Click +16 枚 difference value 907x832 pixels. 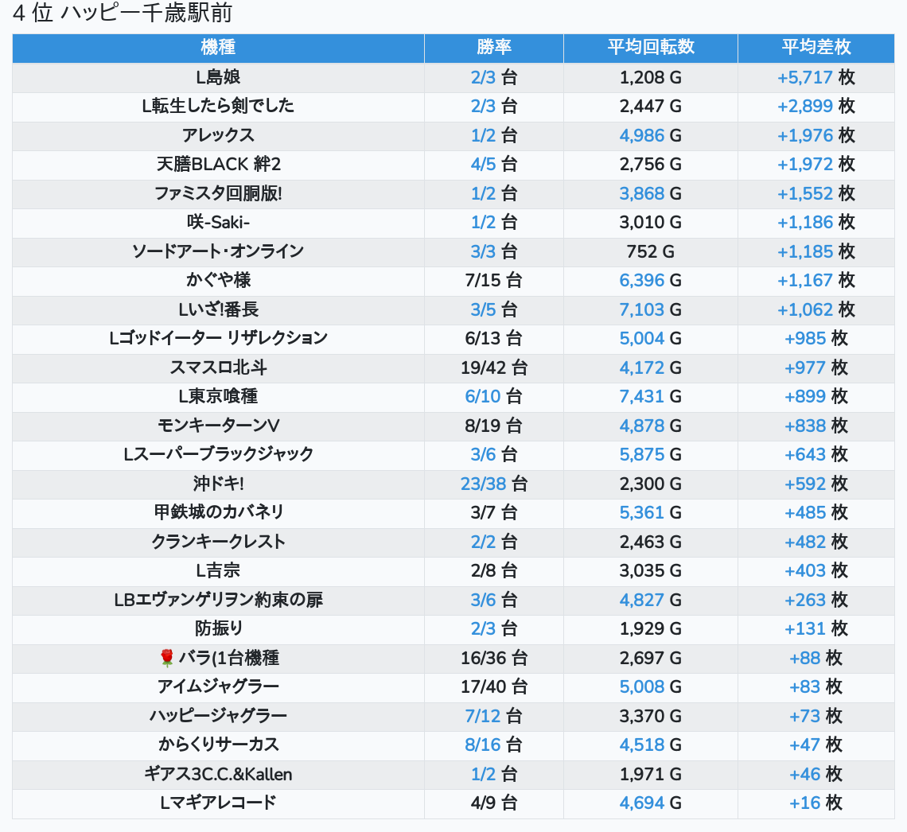tap(816, 803)
